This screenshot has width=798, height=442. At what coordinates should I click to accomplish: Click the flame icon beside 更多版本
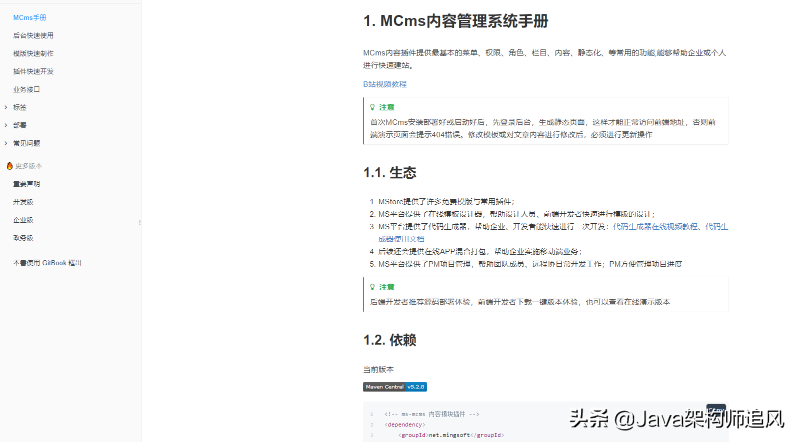click(x=9, y=166)
